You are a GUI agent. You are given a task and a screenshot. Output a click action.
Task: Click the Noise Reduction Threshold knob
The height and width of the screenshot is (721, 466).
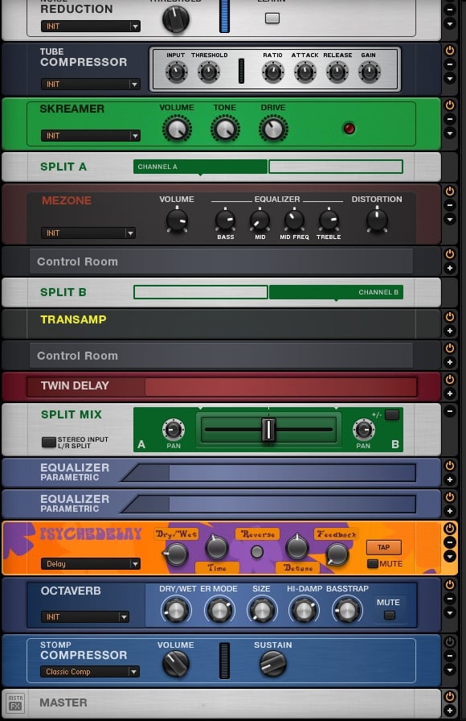click(176, 19)
